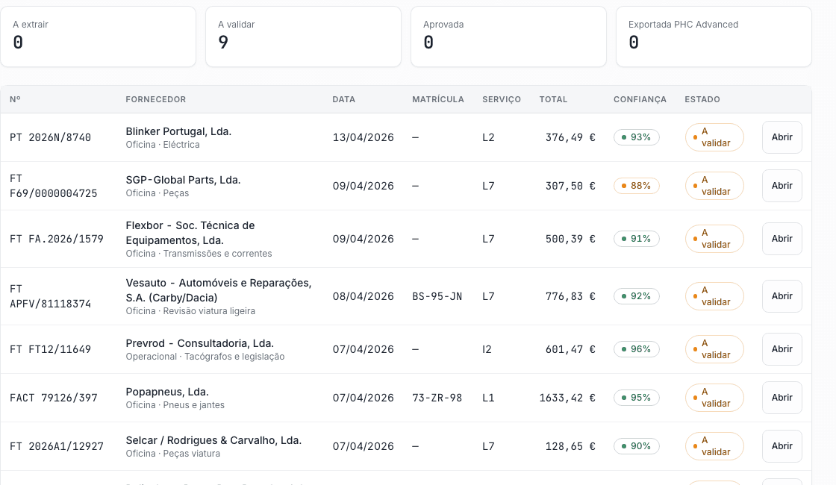Open the Flexbor invoice row
The width and height of the screenshot is (836, 485).
782,239
